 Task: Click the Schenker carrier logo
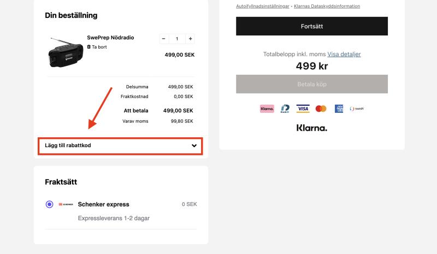[x=66, y=204]
